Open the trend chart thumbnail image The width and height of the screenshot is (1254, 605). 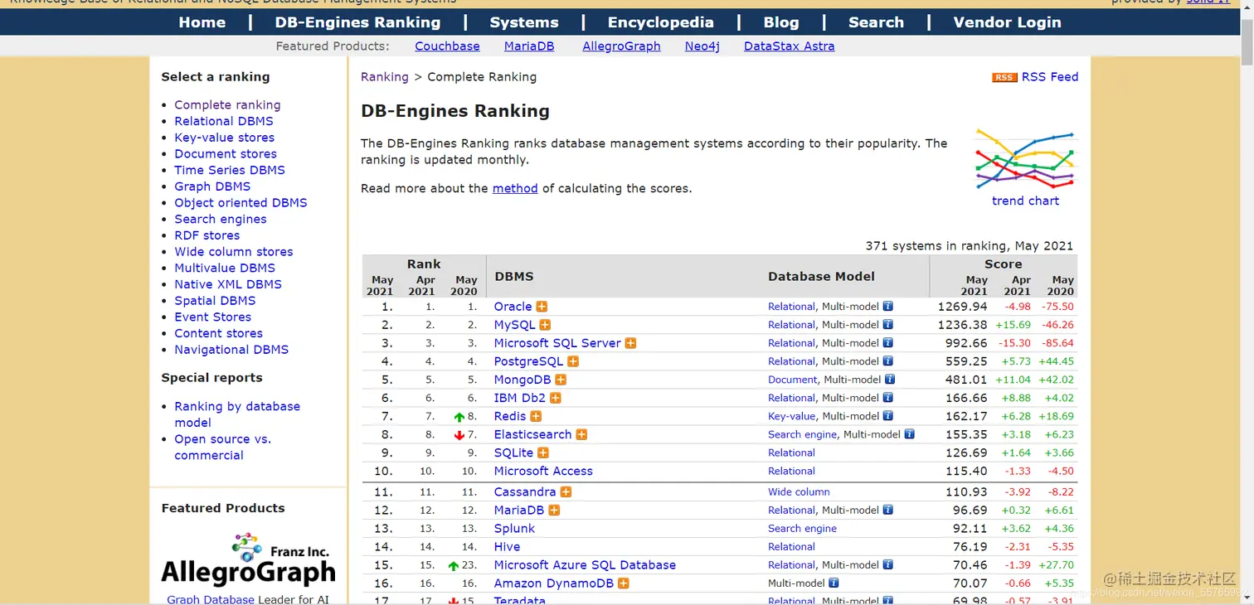[1025, 159]
